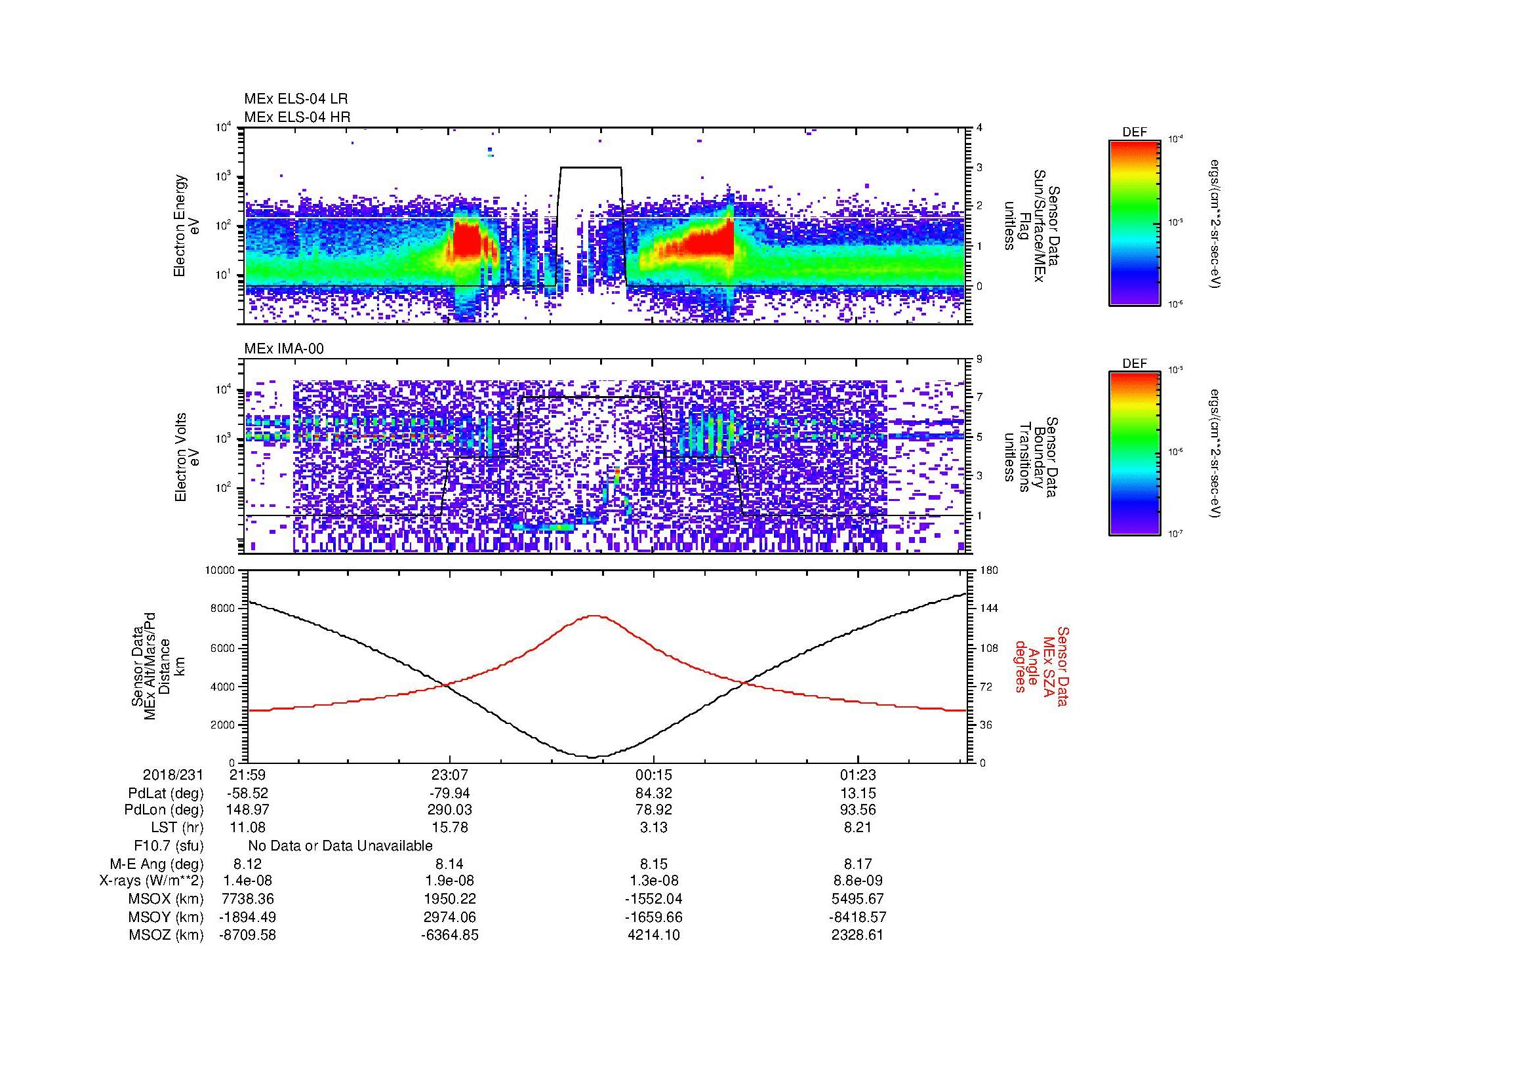1534x1084 pixels.
Task: Click the 'MEx IMA-00' panel title
Action: click(284, 349)
